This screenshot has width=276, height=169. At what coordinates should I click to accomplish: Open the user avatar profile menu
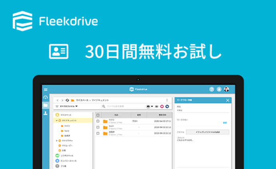tap(226, 89)
